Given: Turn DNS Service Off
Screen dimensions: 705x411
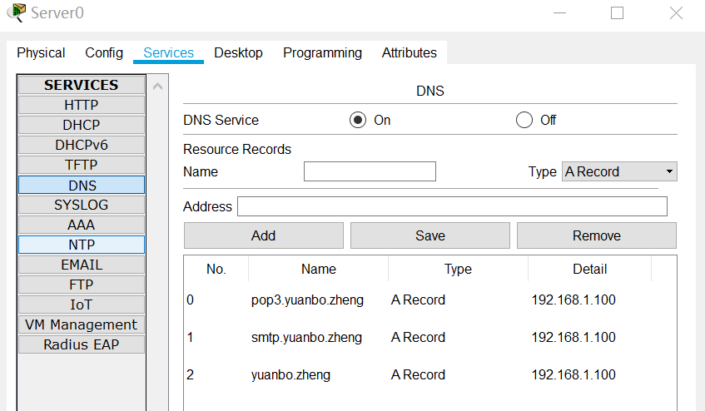Looking at the screenshot, I should (524, 120).
